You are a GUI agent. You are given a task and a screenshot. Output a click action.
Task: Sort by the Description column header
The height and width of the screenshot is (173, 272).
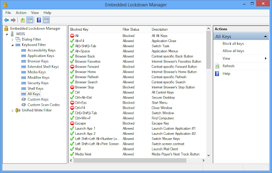pos(178,29)
